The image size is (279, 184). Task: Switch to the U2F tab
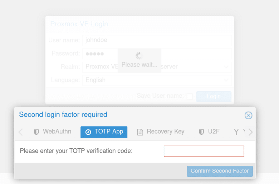coord(209,132)
